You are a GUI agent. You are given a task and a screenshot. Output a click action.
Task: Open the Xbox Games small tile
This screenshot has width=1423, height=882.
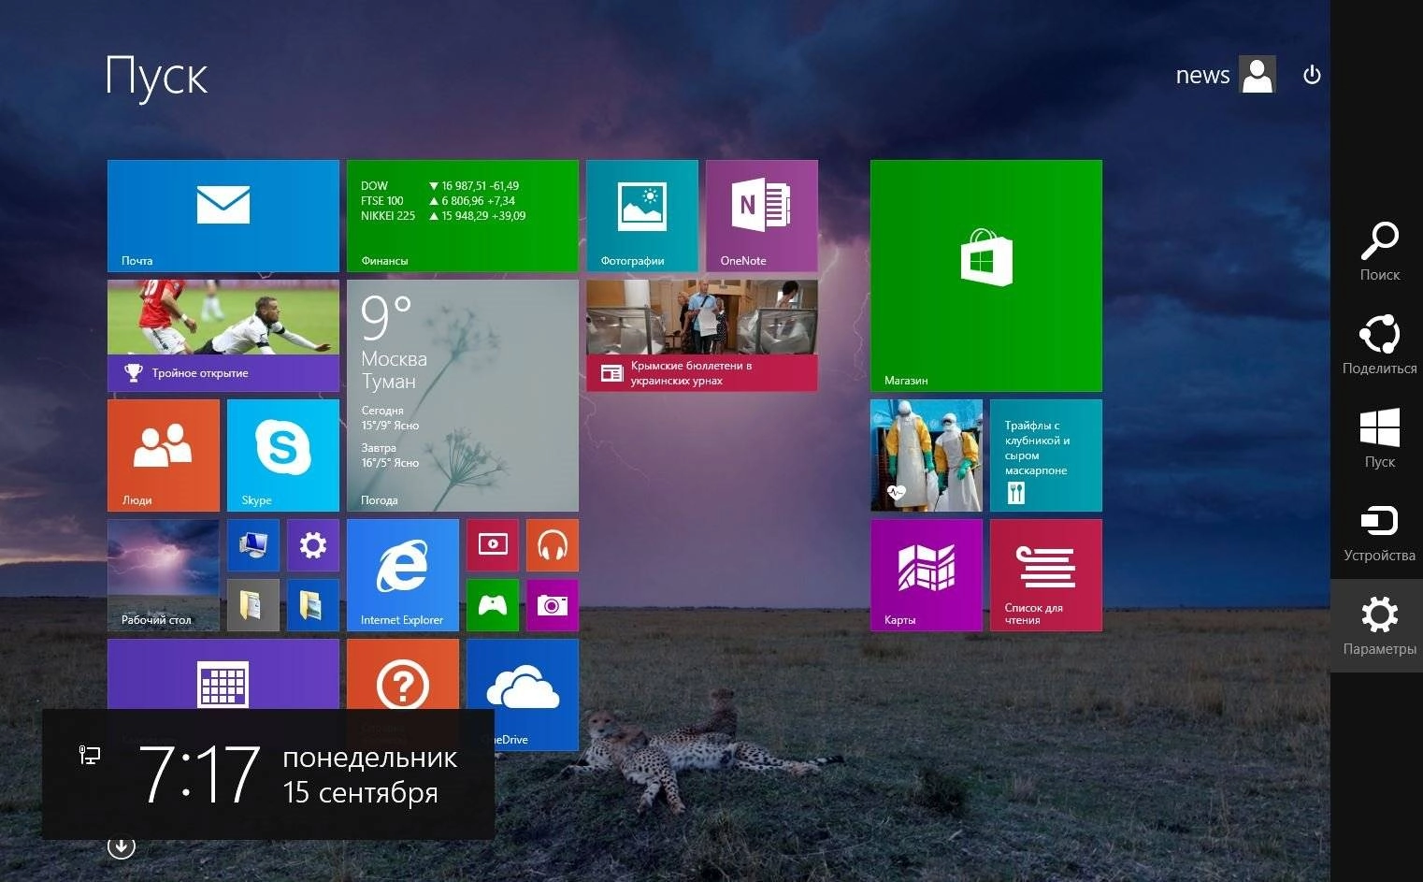point(493,605)
